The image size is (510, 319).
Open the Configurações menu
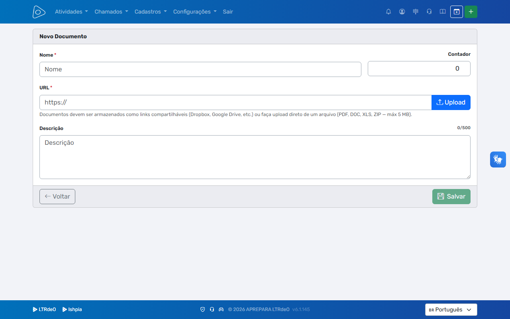(x=195, y=12)
